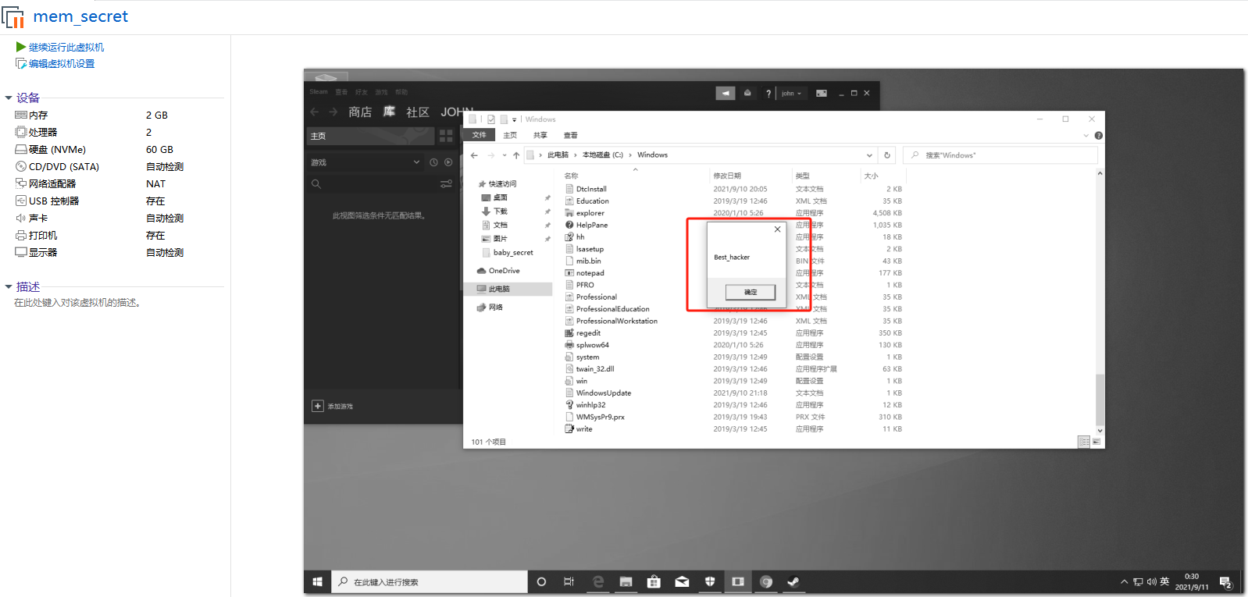Click the Steam recent games clock icon

tap(433, 162)
